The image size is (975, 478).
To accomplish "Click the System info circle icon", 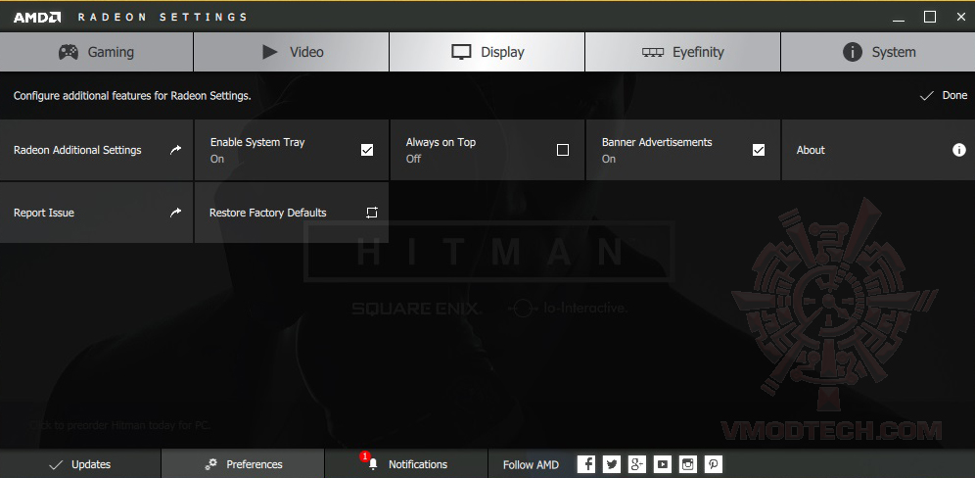I will pos(852,52).
